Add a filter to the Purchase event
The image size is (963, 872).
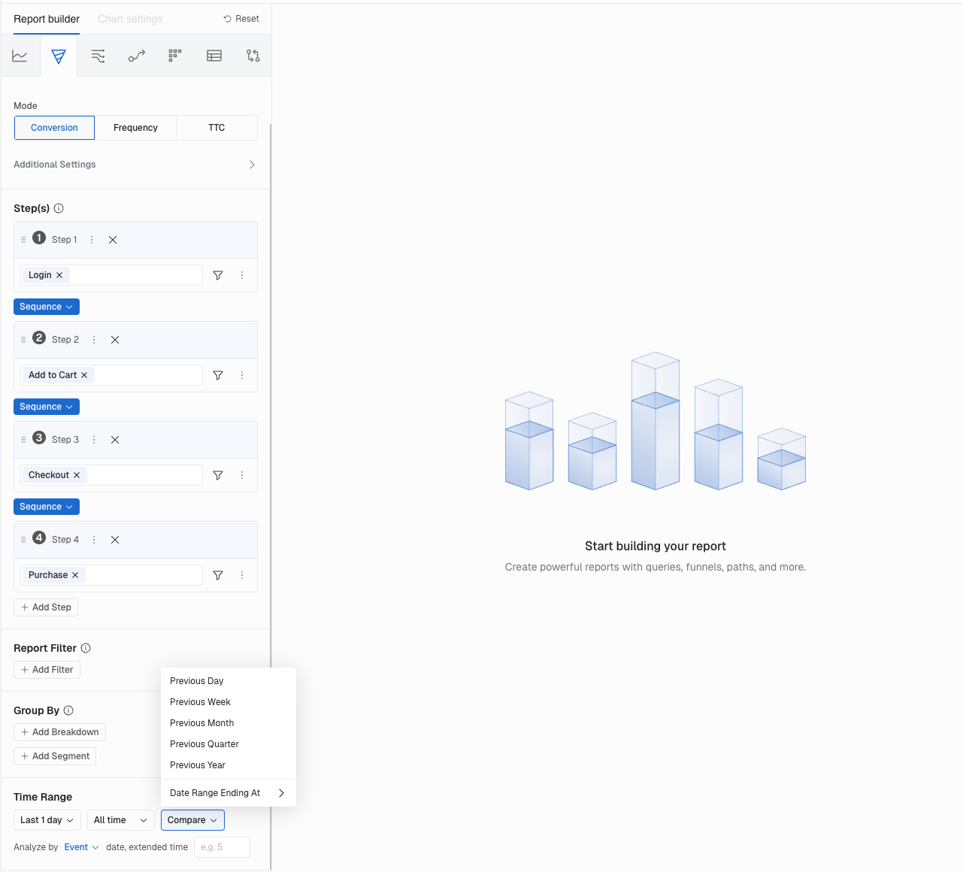click(218, 575)
